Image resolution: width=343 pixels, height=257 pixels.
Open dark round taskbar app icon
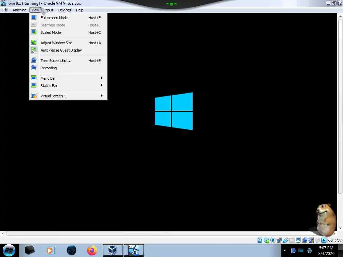[72, 250]
